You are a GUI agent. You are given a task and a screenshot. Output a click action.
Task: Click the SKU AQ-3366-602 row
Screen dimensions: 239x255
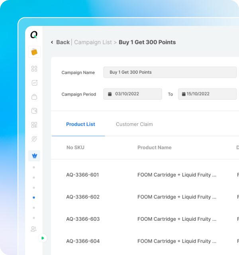[x=83, y=197]
